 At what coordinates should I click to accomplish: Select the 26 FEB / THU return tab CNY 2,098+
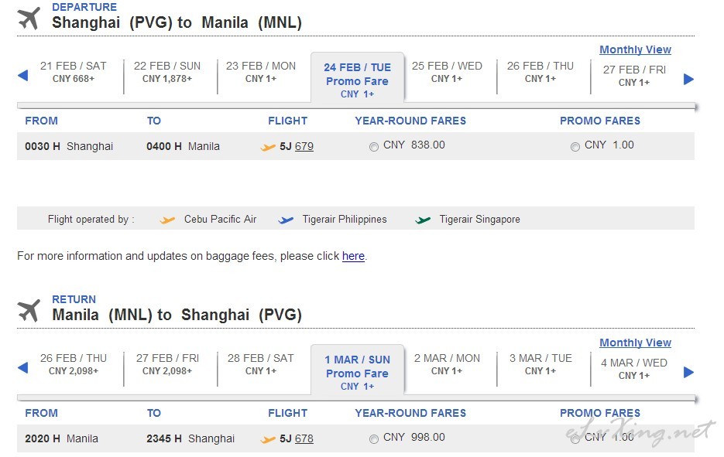tap(74, 364)
